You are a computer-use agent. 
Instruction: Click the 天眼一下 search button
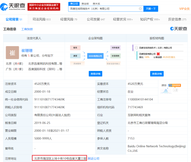tap(151, 9)
